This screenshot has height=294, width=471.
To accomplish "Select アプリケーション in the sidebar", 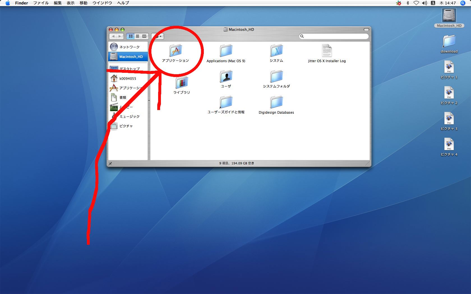I will (128, 88).
